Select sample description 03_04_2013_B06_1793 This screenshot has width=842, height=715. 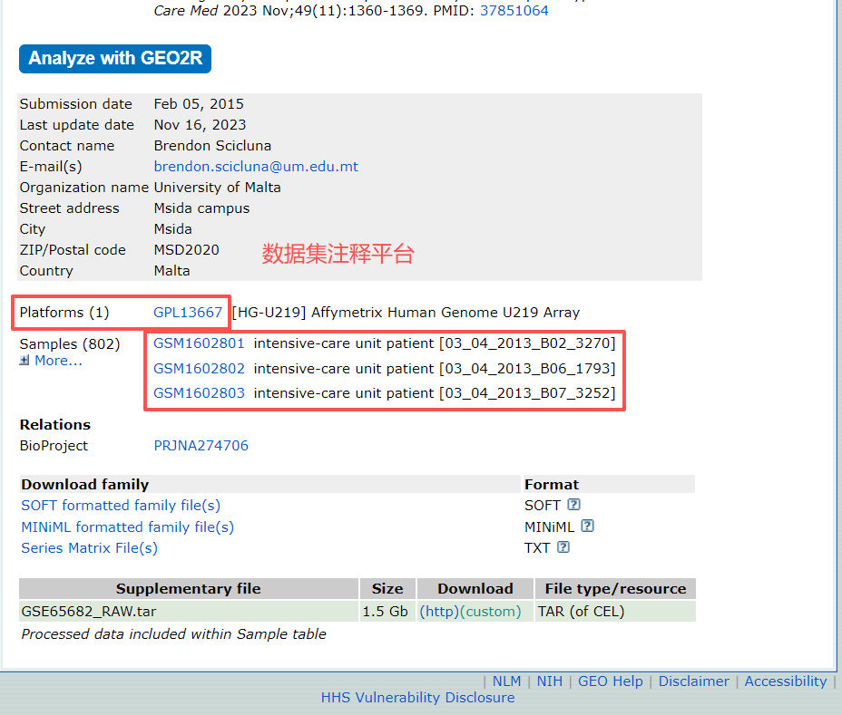(x=527, y=369)
